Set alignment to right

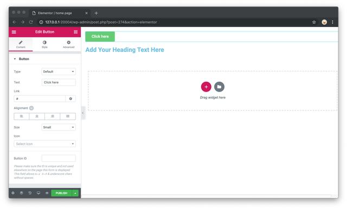(53, 116)
